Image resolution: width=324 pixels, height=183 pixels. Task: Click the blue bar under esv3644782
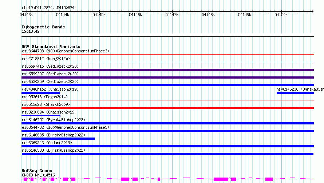[x=167, y=131]
